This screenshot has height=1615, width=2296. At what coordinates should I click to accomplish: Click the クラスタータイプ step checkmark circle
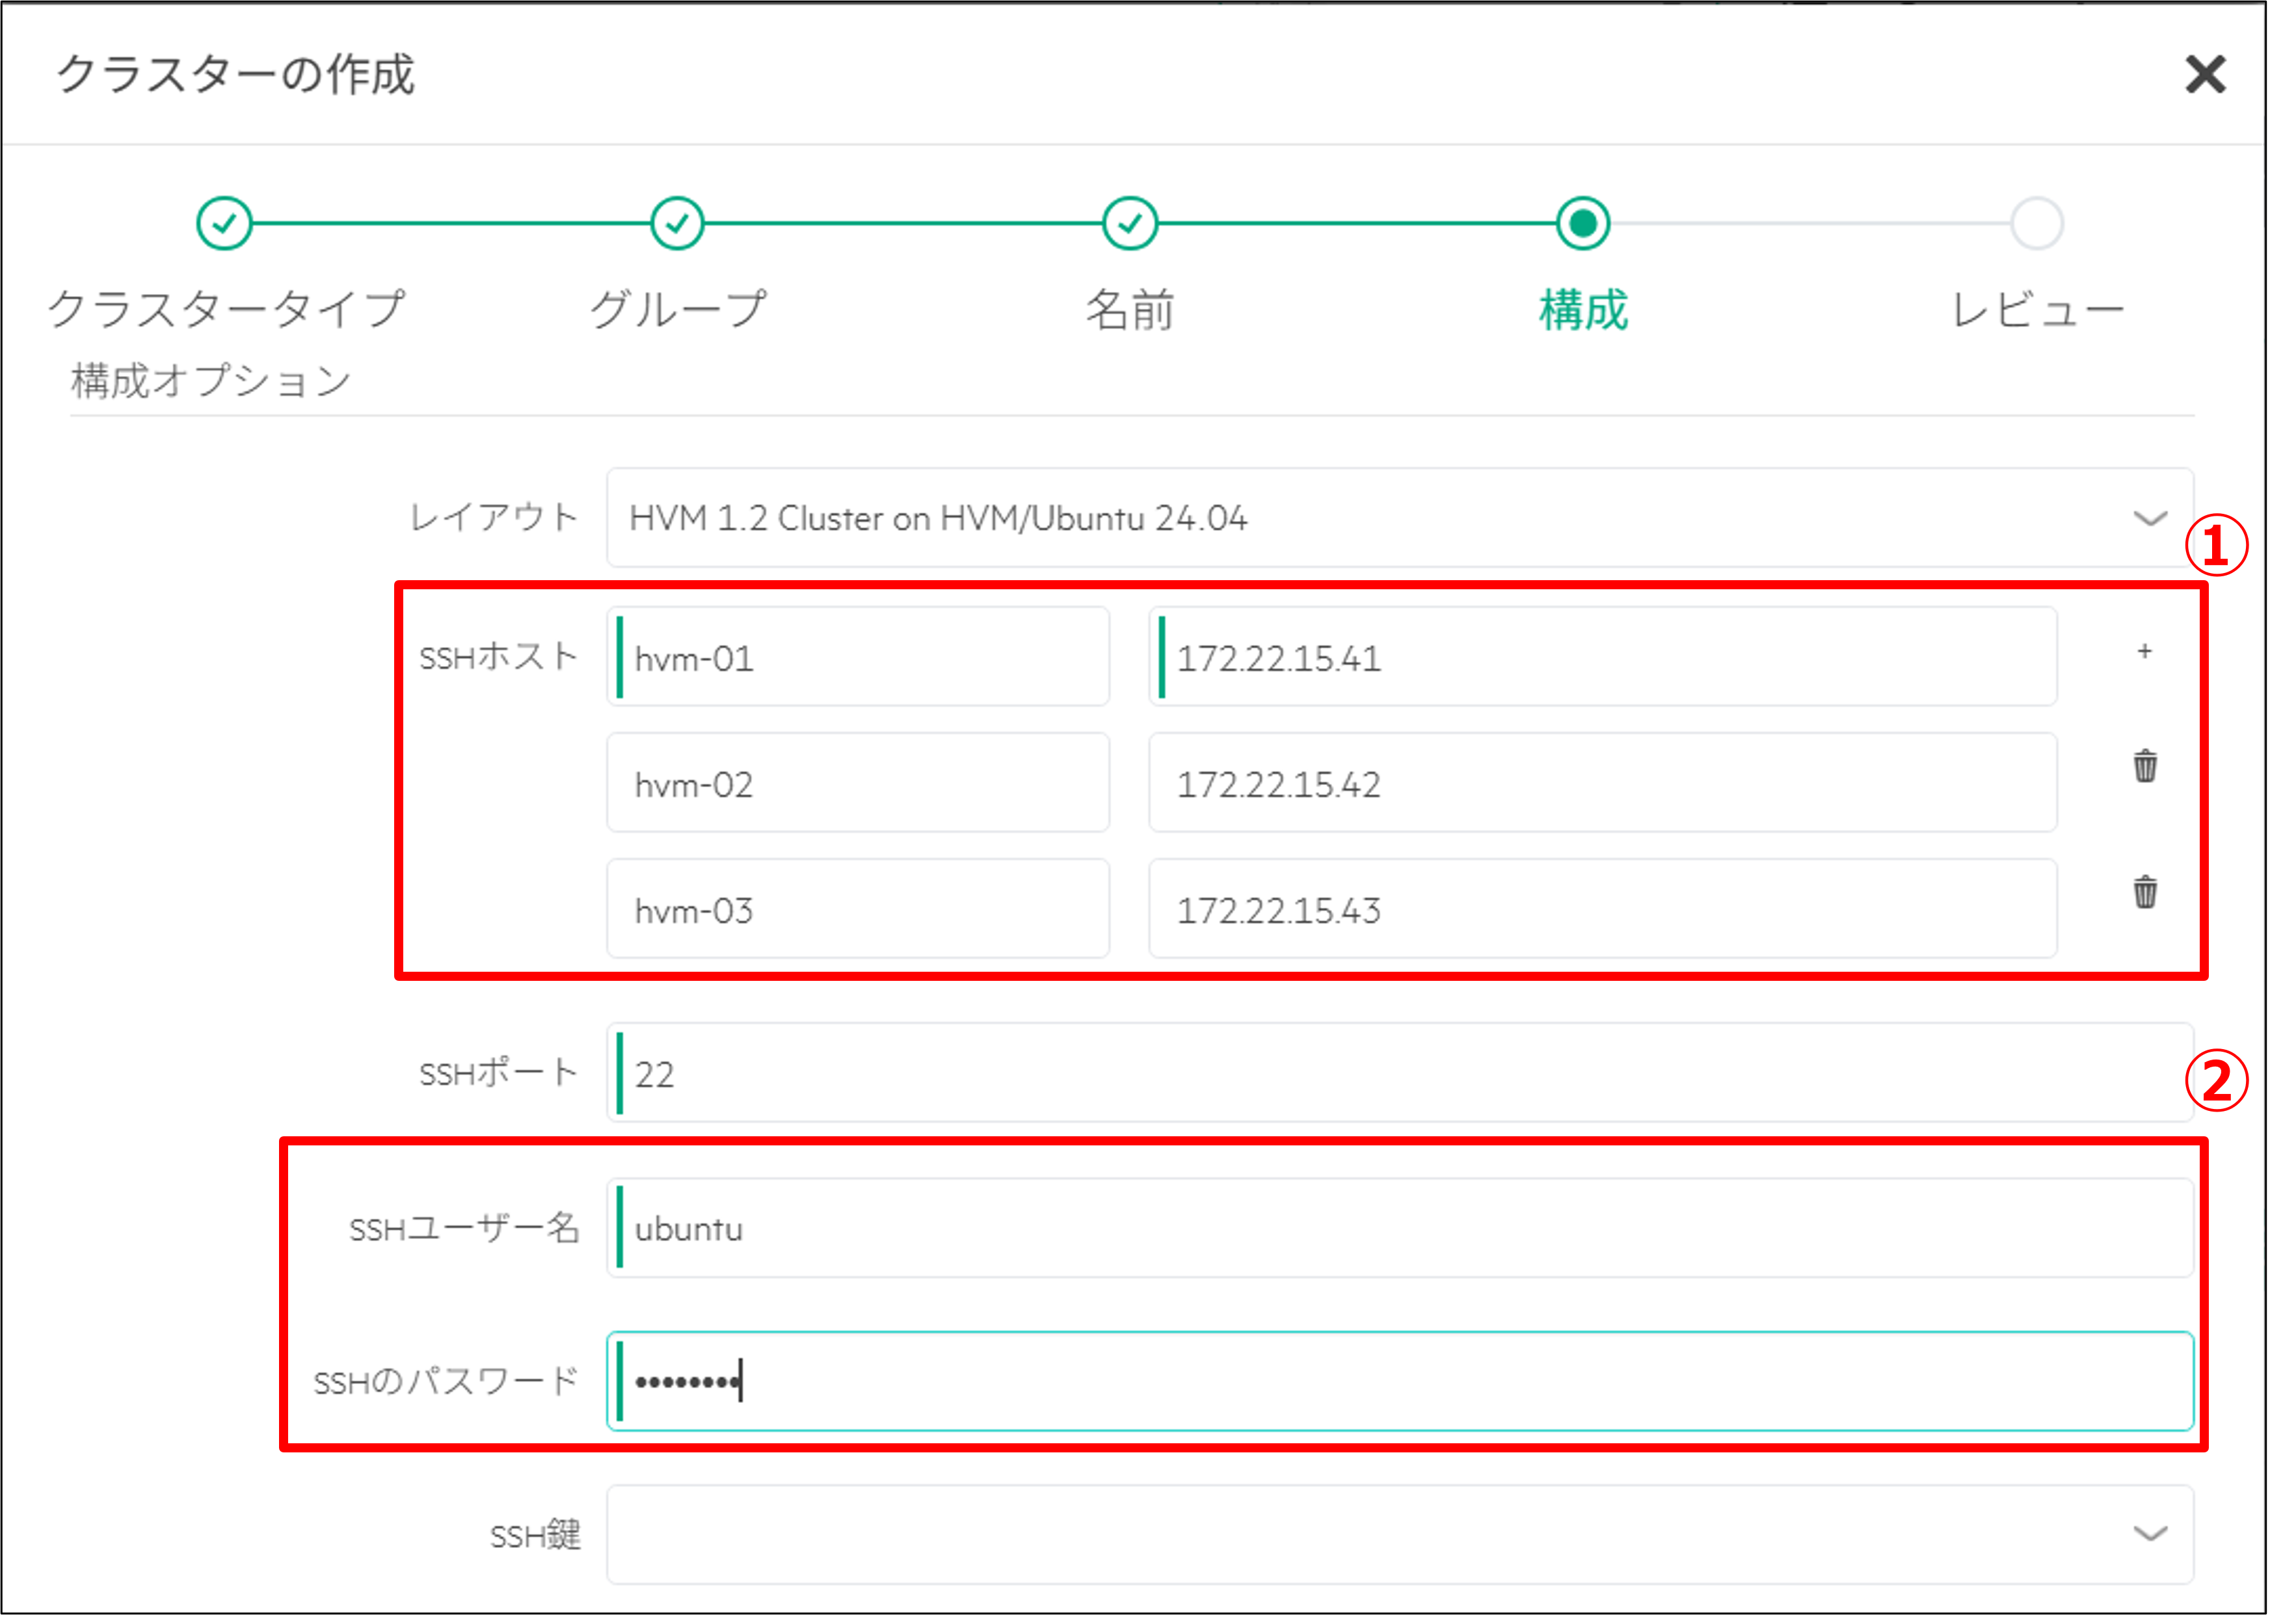coord(224,223)
